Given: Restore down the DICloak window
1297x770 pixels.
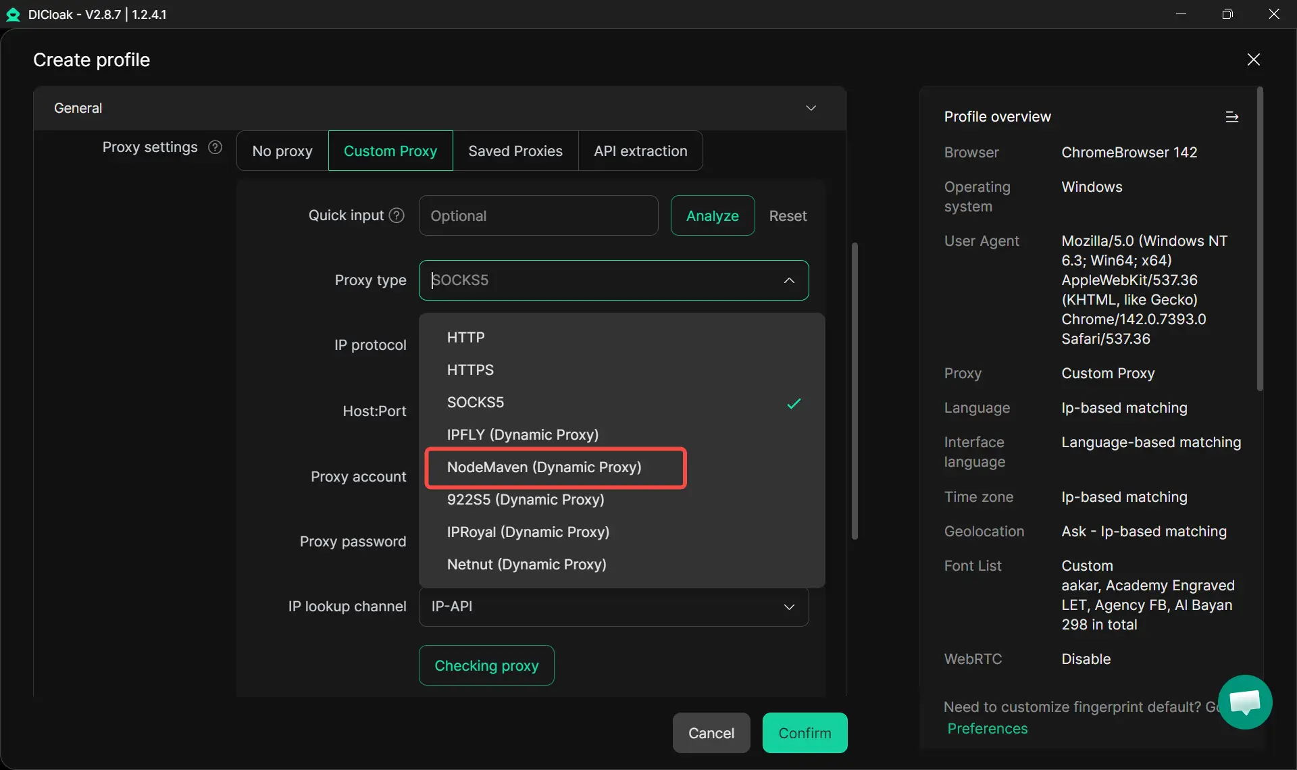Looking at the screenshot, I should (x=1227, y=14).
